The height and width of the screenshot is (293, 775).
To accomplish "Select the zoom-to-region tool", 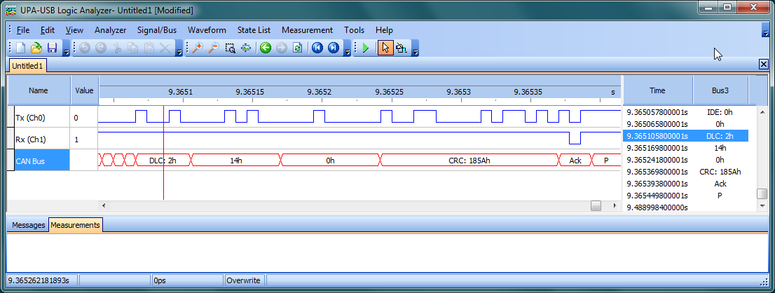I will pos(230,48).
